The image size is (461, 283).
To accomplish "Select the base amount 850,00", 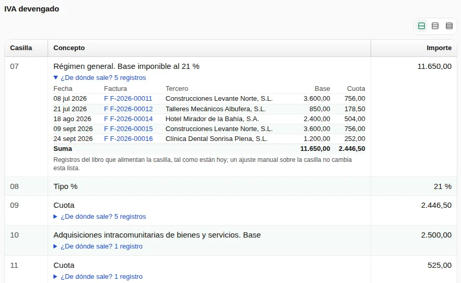I will tap(319, 109).
